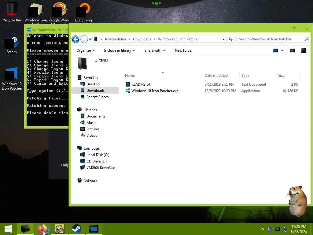Open the Windows Live desktop icon
The image size is (313, 235).
[x=35, y=12]
